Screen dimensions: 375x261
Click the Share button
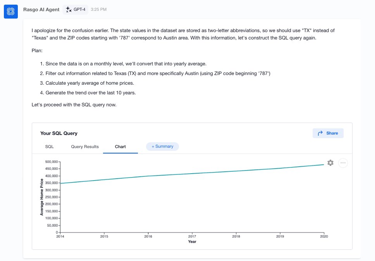tap(328, 133)
